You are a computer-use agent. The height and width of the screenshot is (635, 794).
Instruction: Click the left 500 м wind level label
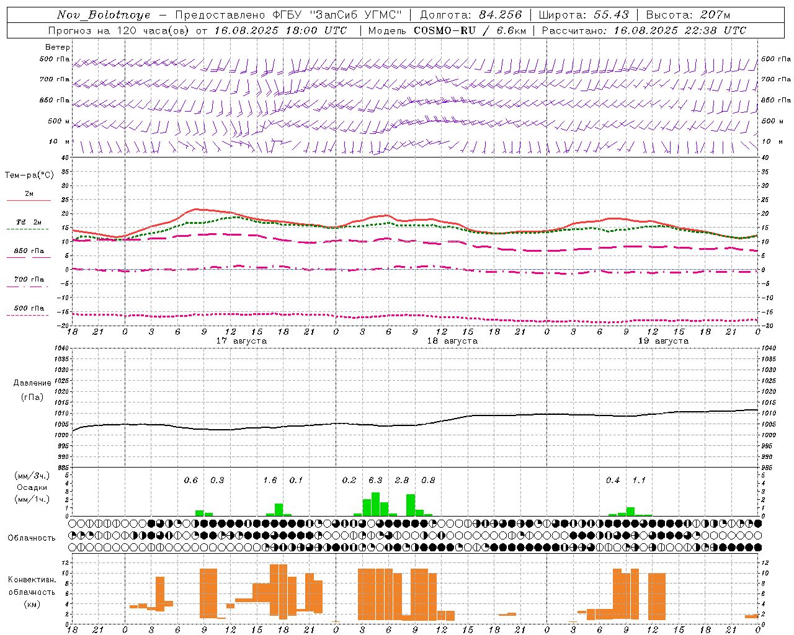tap(60, 122)
